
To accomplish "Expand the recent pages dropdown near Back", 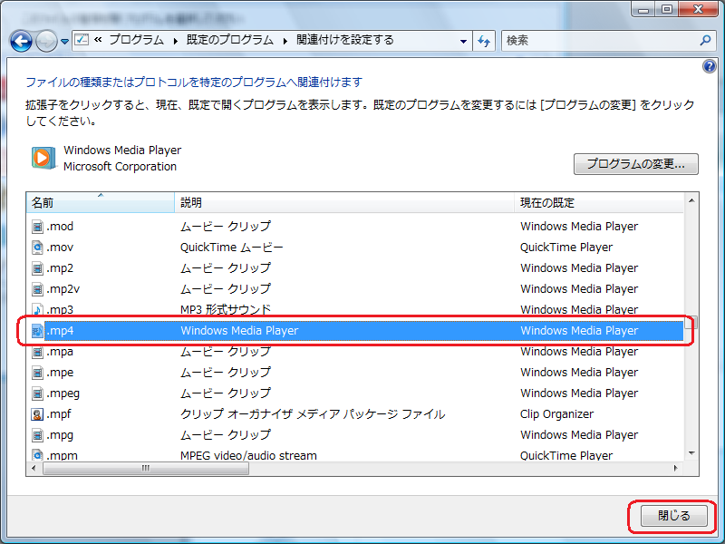I will pyautogui.click(x=65, y=41).
